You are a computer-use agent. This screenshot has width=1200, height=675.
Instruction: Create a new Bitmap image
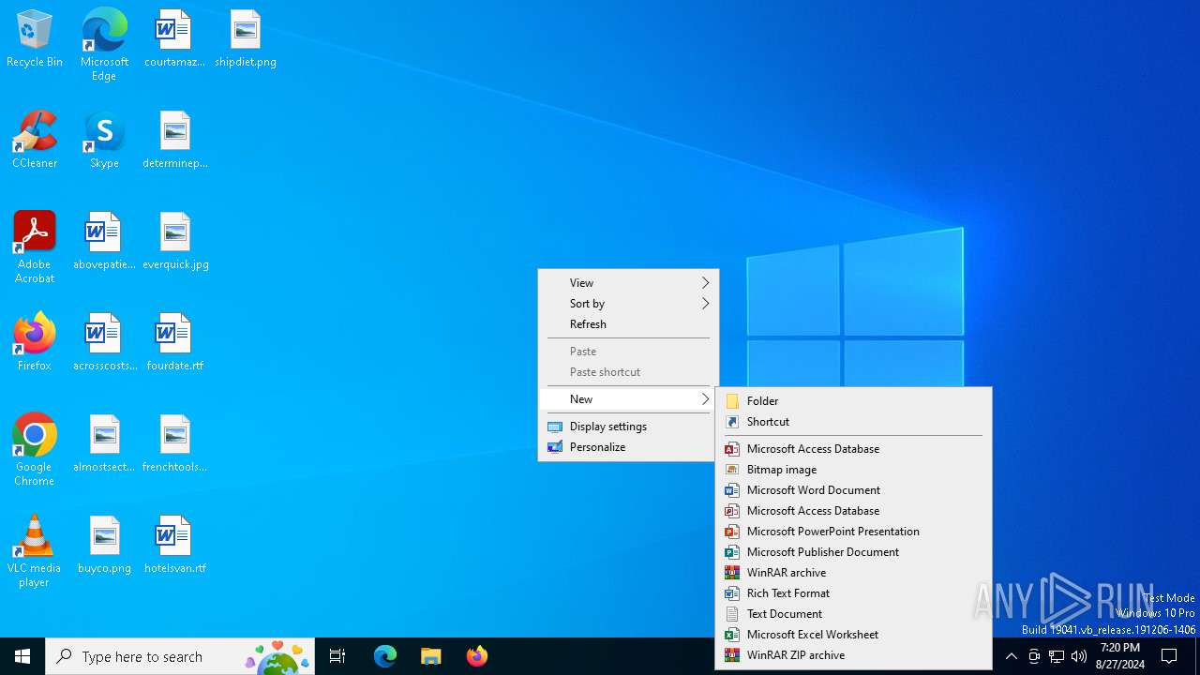[x=853, y=470]
